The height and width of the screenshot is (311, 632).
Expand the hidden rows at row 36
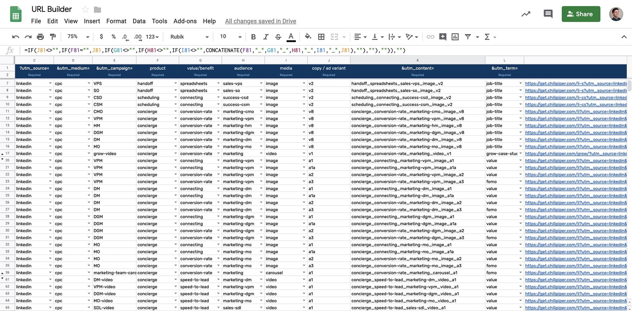[3, 273]
